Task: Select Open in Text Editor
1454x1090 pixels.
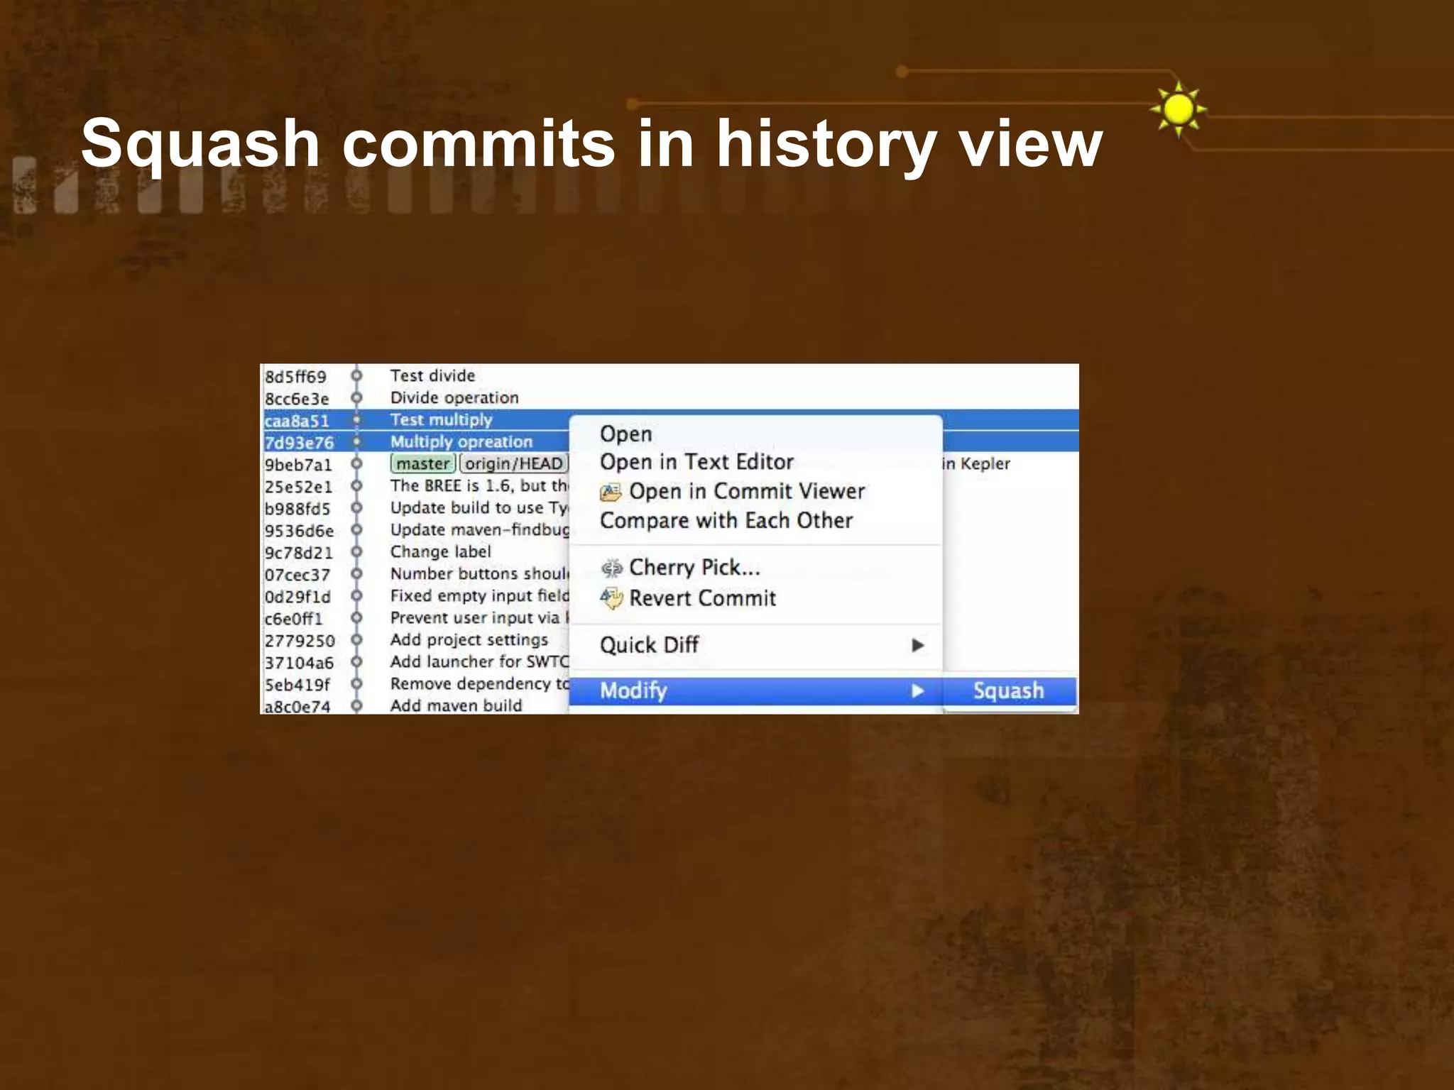Action: [696, 462]
